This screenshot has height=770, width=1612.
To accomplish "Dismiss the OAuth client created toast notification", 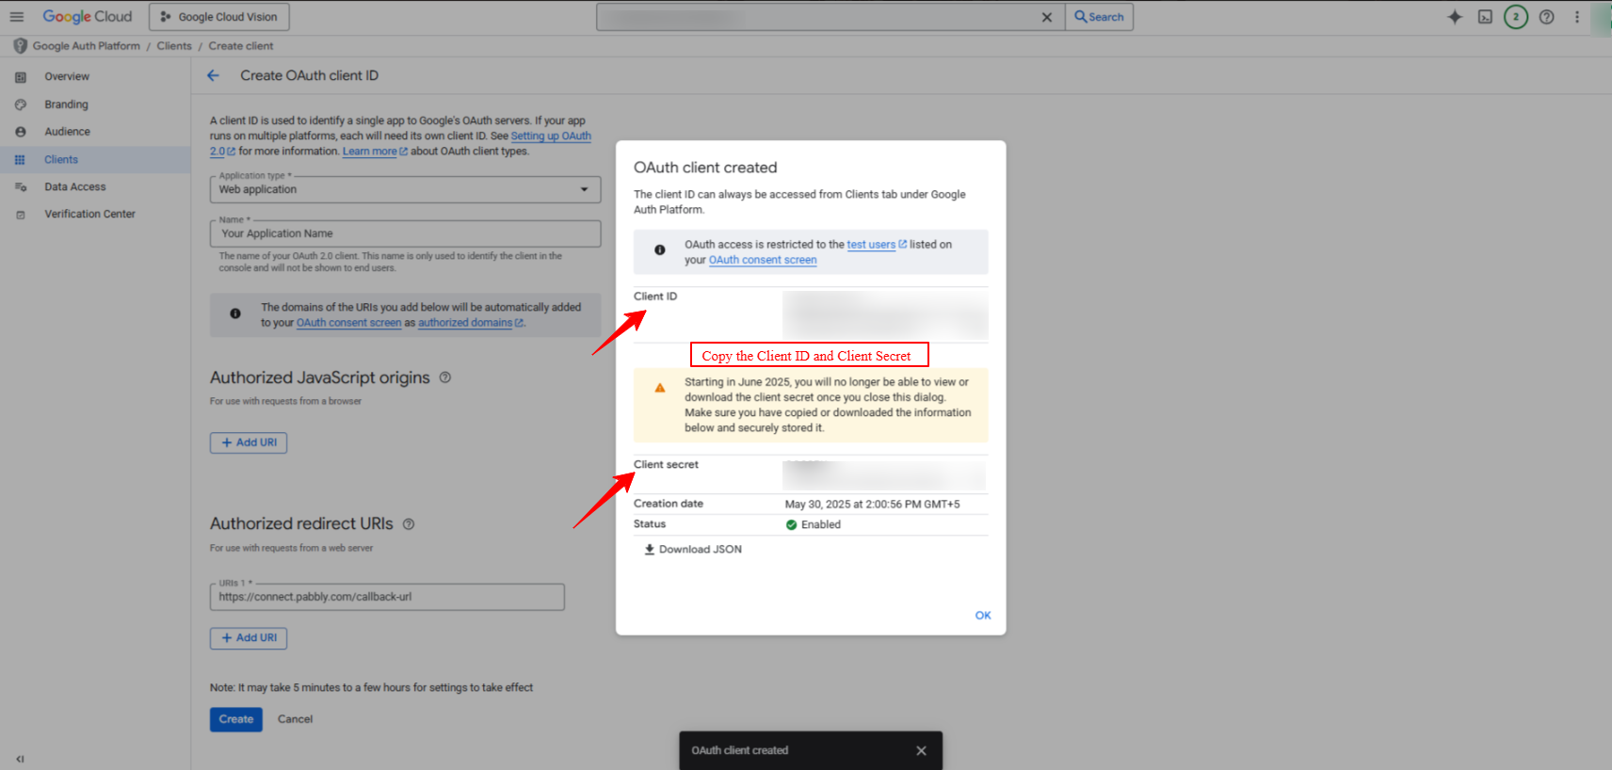I will coord(921,750).
